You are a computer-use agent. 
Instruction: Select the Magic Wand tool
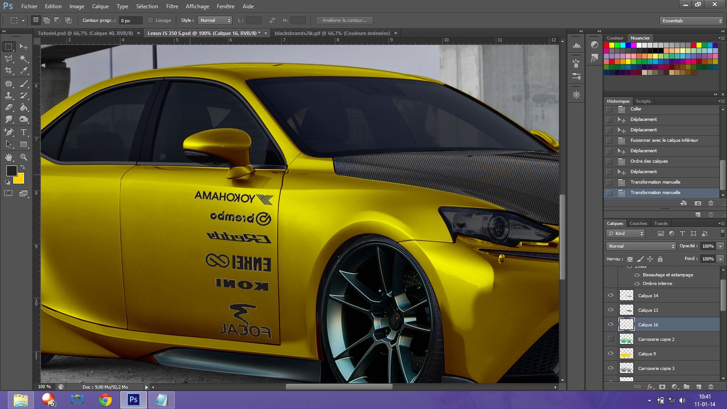coord(24,59)
